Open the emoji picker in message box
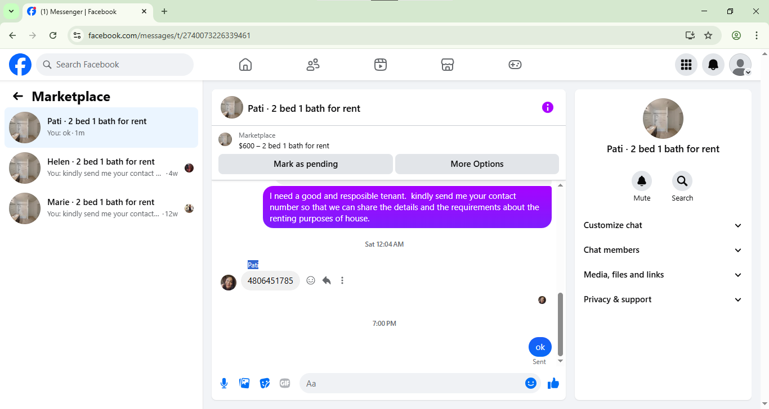The image size is (769, 409). tap(530, 383)
